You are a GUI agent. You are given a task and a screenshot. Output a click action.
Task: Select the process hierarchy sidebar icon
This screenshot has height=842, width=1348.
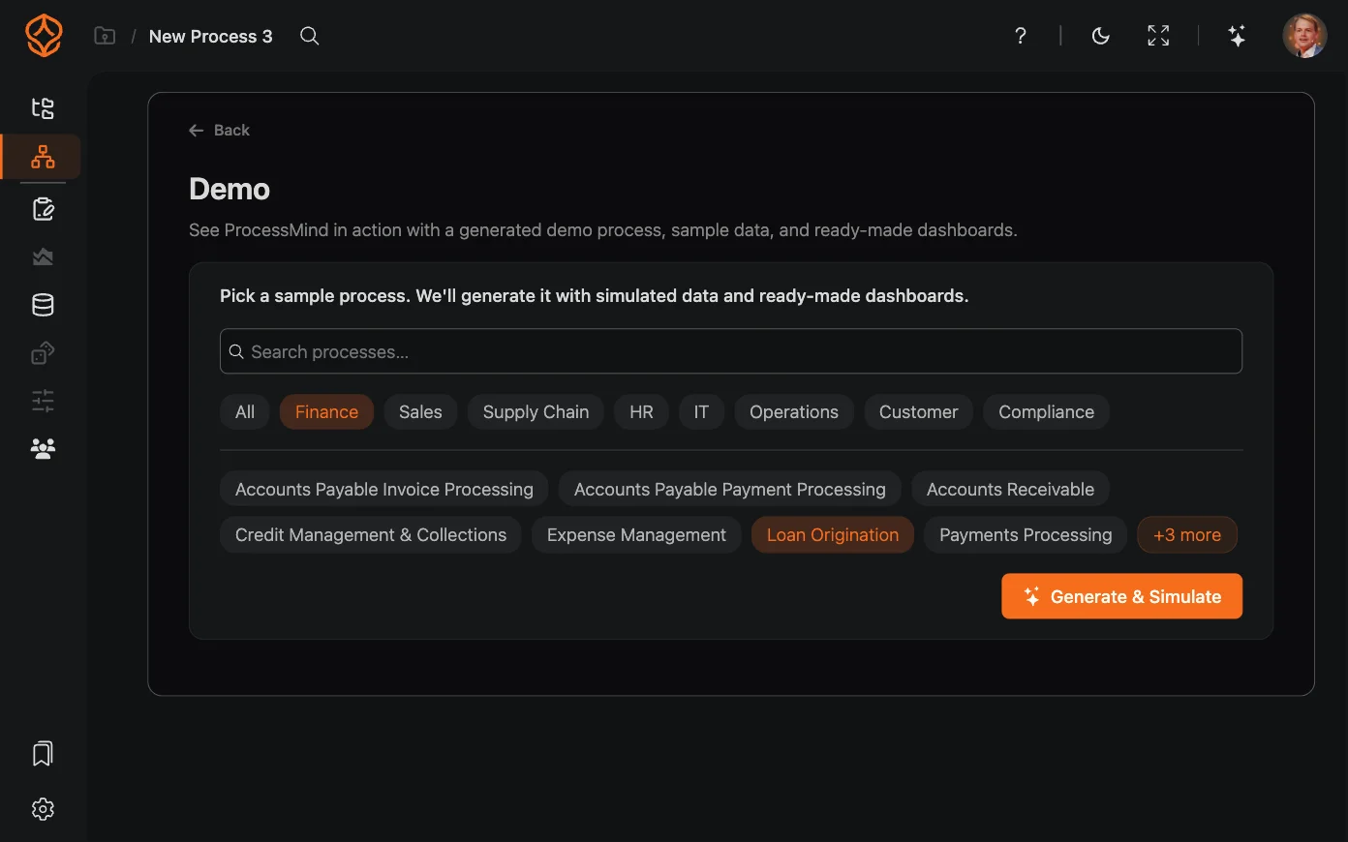43,157
